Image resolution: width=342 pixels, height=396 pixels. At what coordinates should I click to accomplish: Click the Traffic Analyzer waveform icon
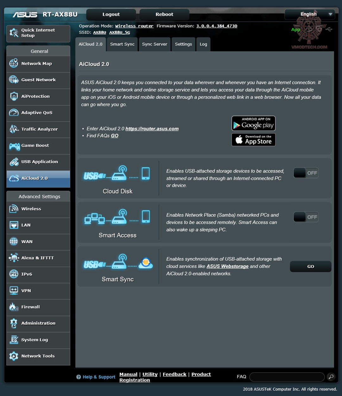[x=14, y=129]
